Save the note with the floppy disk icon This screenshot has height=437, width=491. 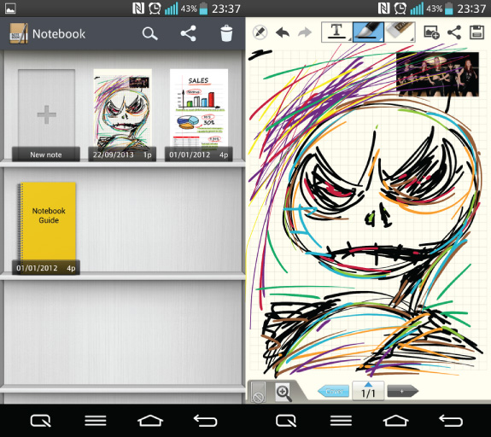[476, 32]
